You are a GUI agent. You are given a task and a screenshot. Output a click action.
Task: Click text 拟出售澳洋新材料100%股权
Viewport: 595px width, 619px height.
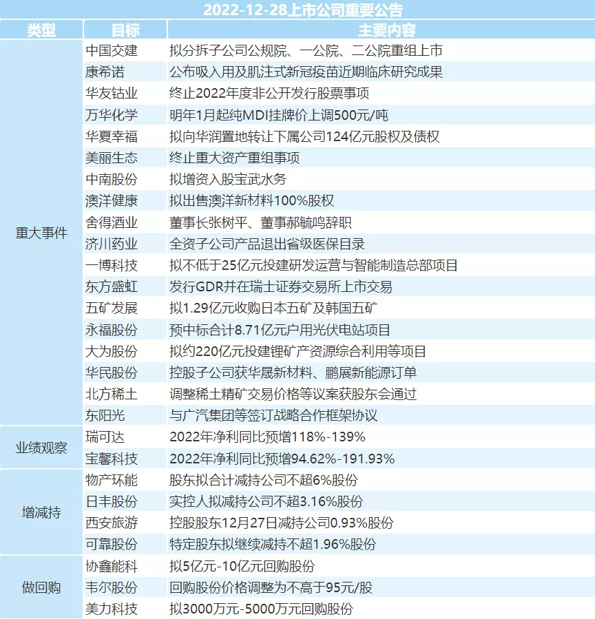252,200
